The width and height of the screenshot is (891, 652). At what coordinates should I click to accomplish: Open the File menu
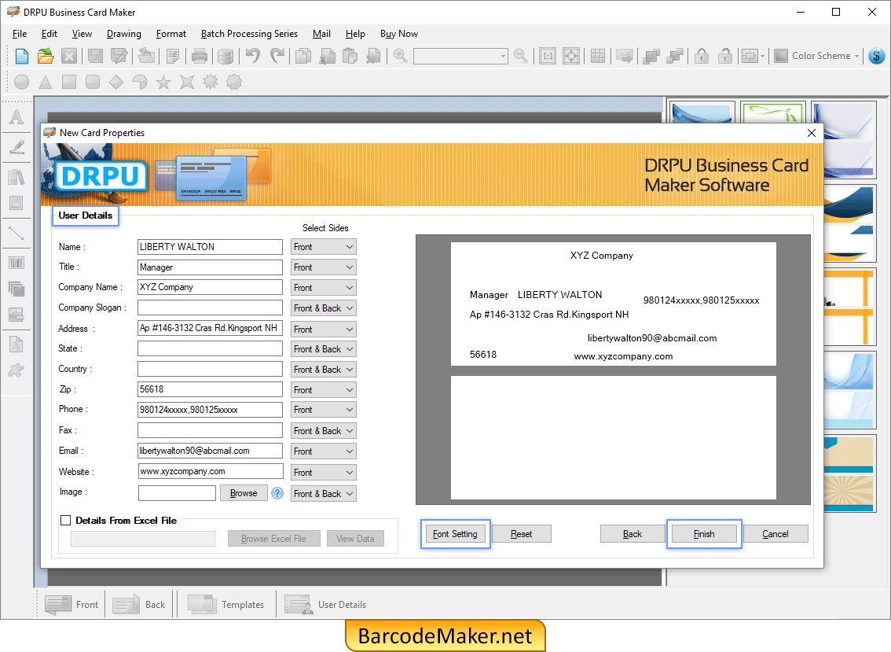(20, 34)
